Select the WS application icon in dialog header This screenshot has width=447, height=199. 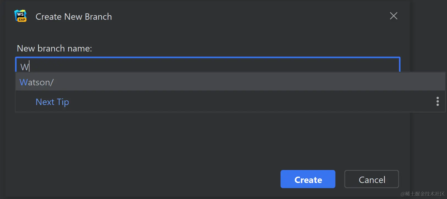(x=20, y=16)
